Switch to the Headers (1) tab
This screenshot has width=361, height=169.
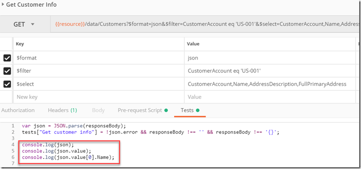click(x=62, y=110)
